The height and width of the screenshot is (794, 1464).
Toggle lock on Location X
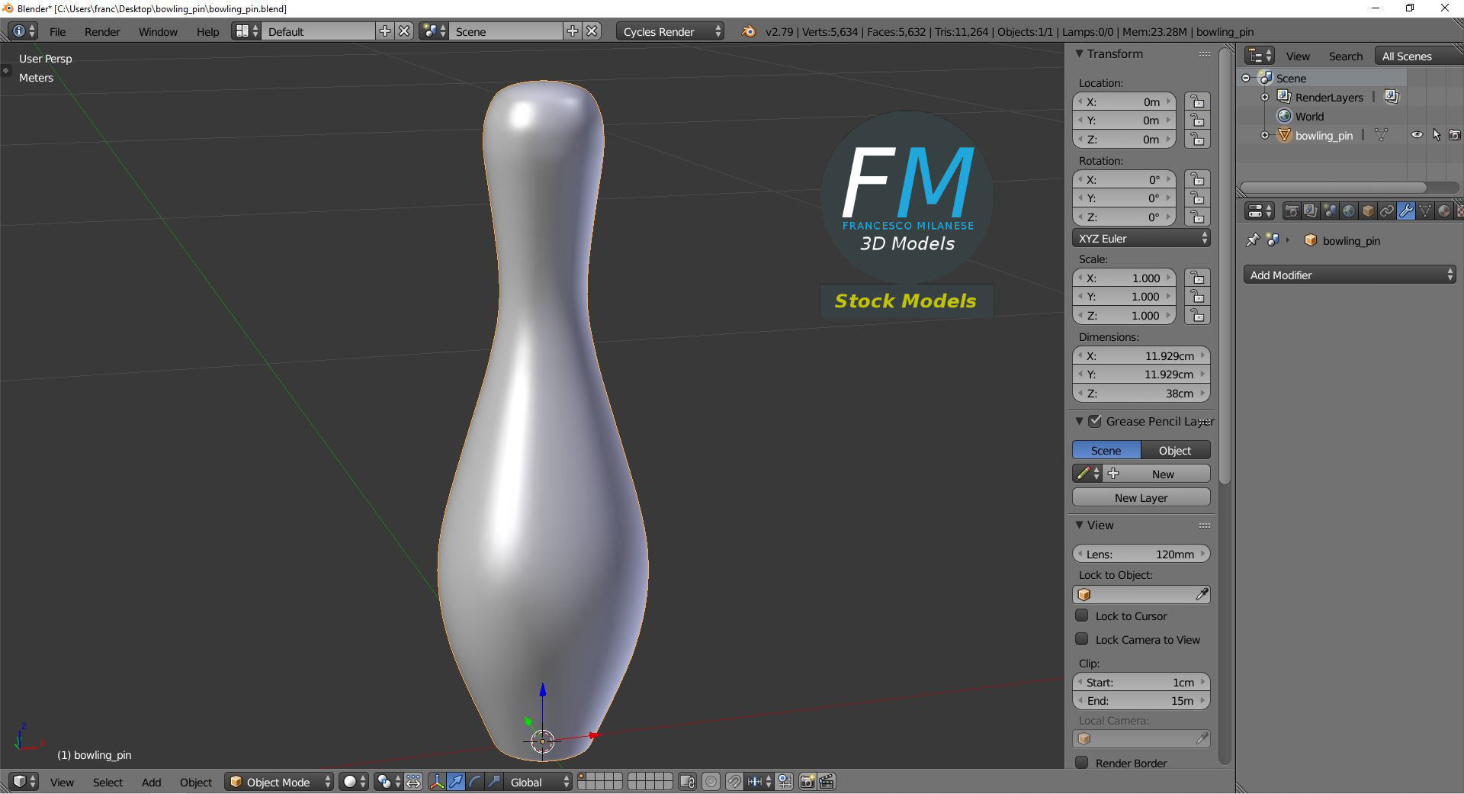pyautogui.click(x=1198, y=101)
